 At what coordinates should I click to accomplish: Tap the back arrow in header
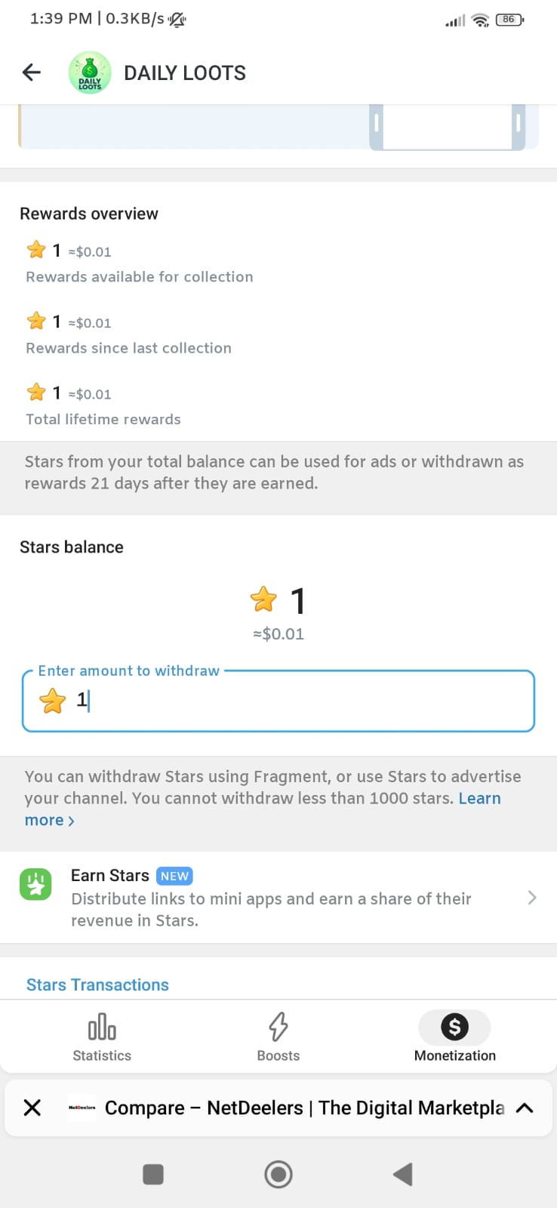[32, 72]
